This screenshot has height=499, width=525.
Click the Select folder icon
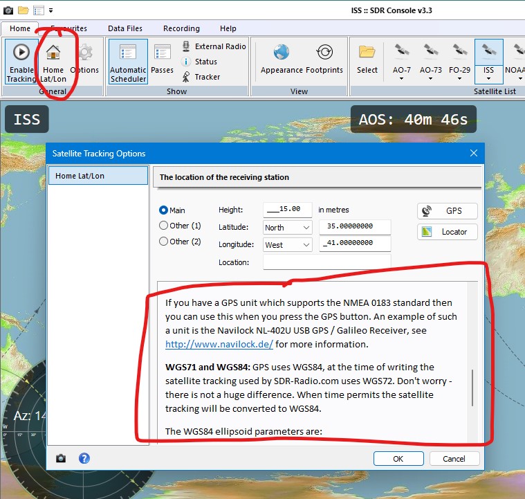(367, 54)
